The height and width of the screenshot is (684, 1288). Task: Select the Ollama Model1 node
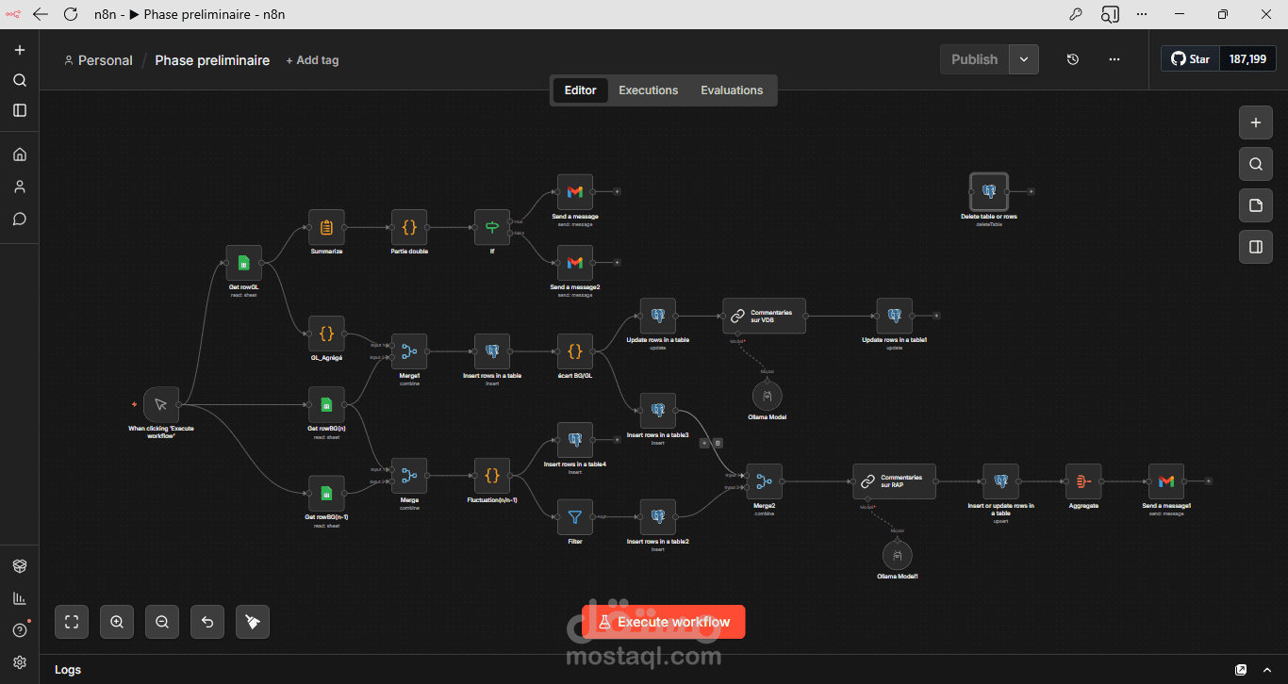(898, 555)
